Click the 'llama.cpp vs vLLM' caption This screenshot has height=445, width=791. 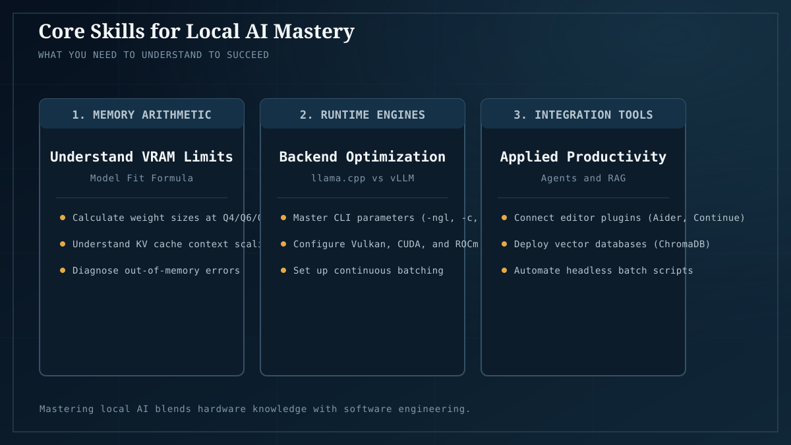click(x=363, y=178)
